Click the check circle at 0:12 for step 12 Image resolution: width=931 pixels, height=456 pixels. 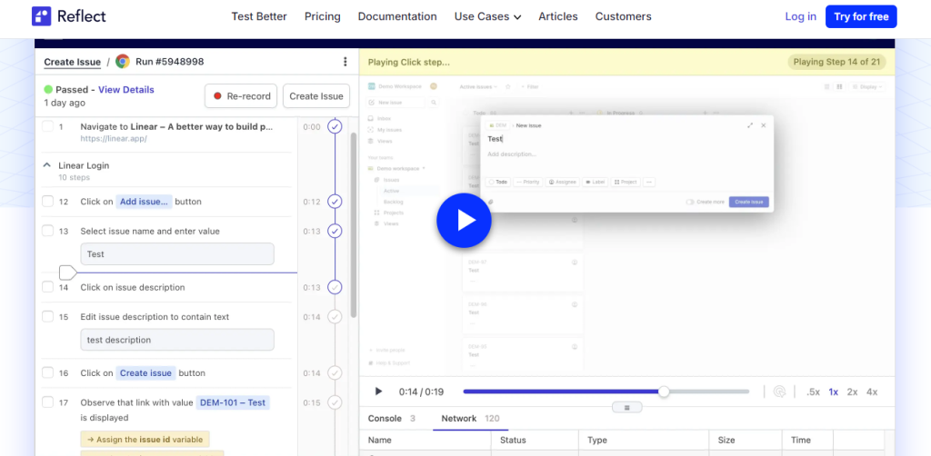point(335,202)
